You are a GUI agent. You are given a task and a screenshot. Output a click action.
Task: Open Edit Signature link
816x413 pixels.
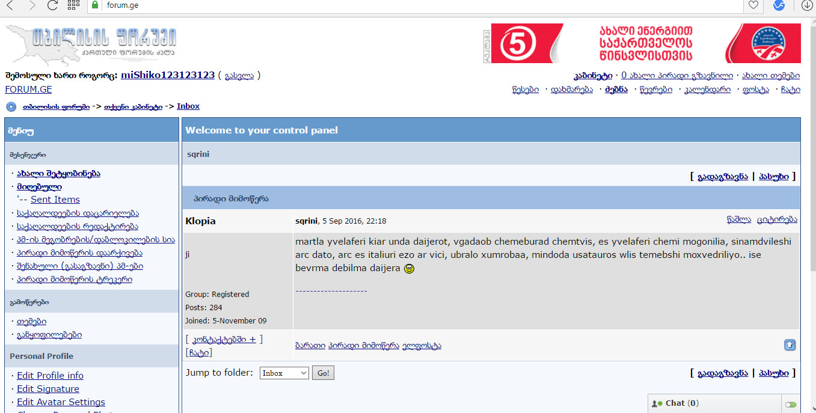48,389
